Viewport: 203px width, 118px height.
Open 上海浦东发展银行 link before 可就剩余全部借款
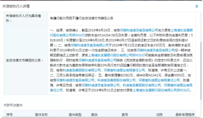point(117,55)
